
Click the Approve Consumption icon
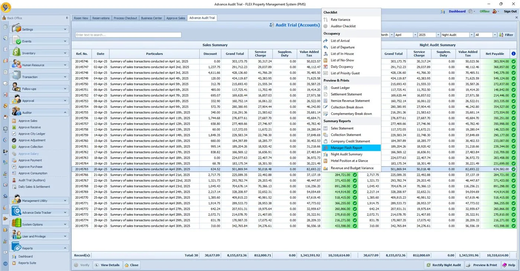tap(14, 173)
